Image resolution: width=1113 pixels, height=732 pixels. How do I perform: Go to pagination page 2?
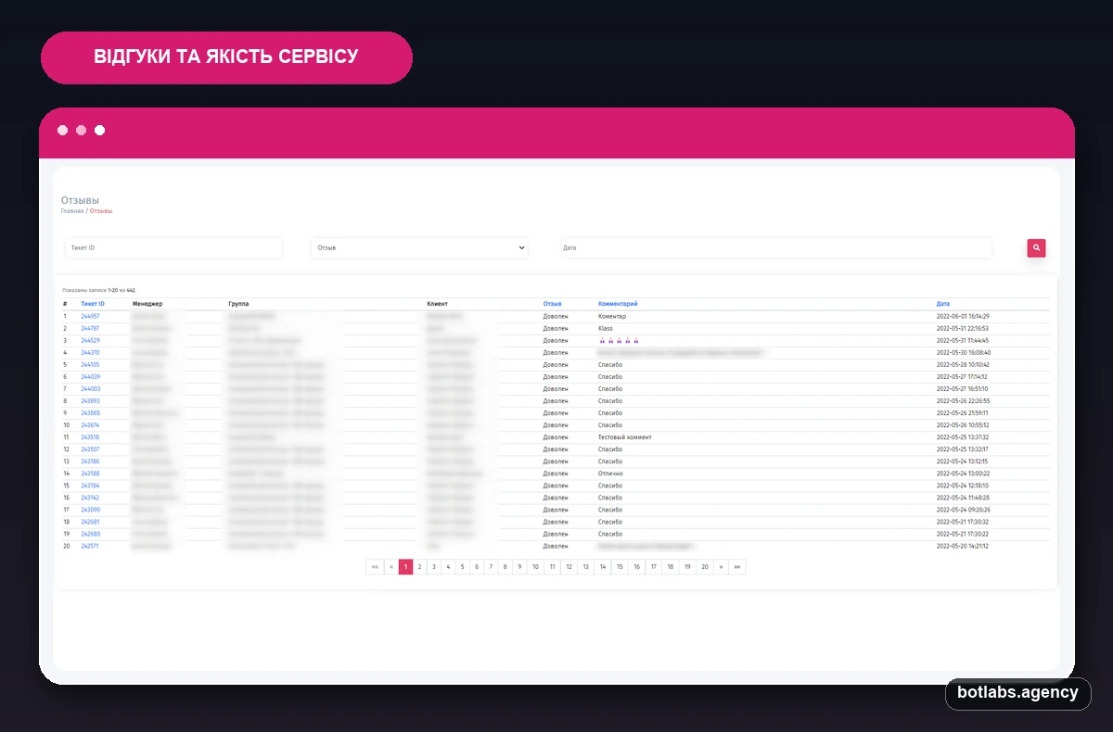[x=419, y=566]
